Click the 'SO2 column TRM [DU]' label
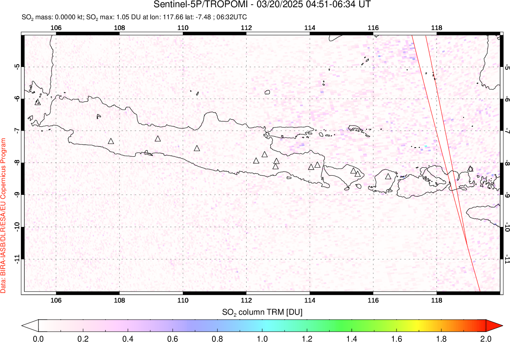This screenshot has height=342, width=510. tap(262, 312)
